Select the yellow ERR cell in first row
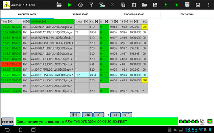 [x=145, y=27]
